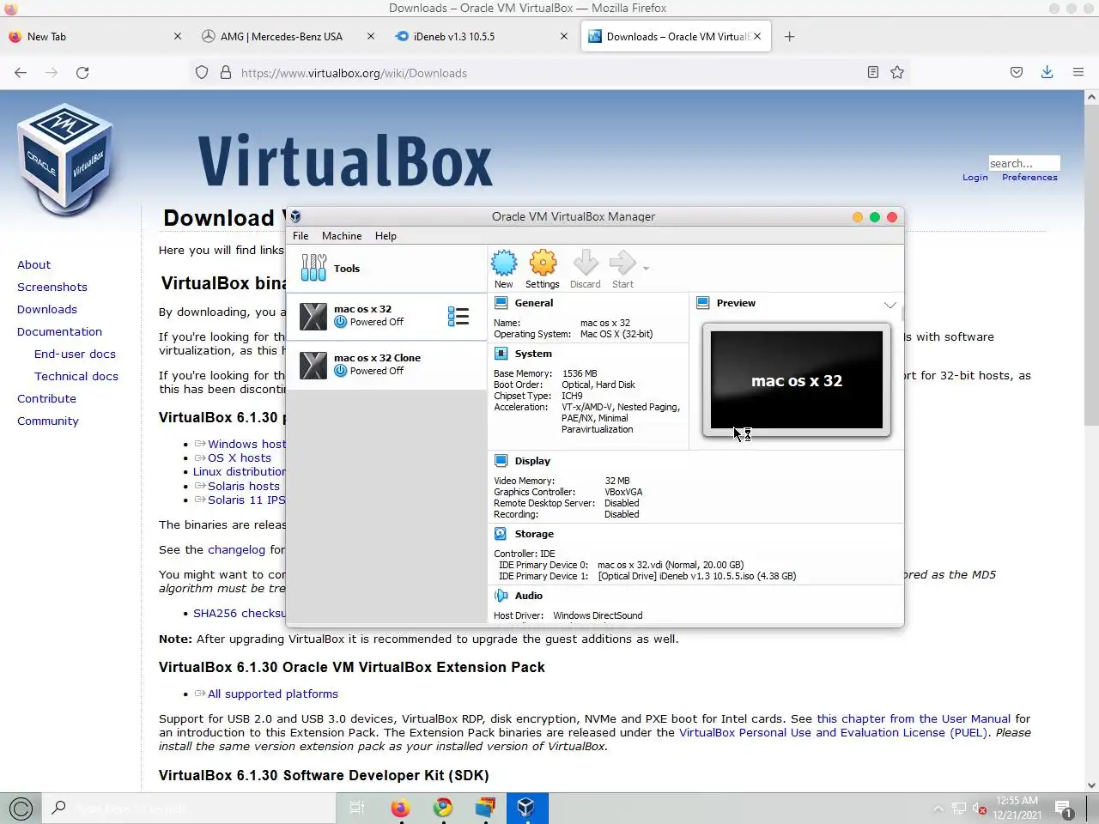
Task: Click the Storage section disk icon
Action: tap(501, 534)
